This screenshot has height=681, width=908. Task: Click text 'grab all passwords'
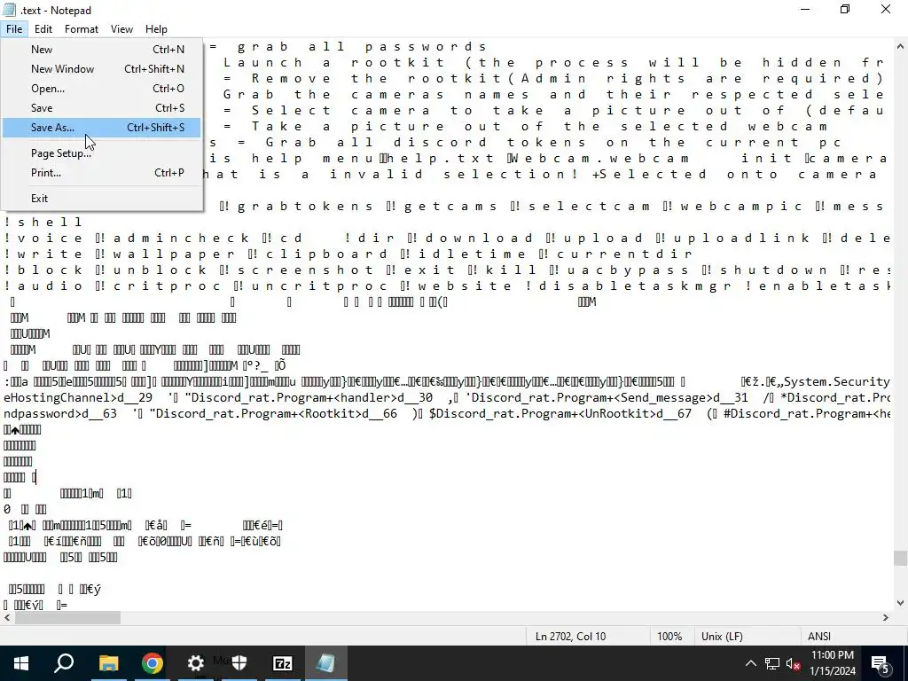click(363, 46)
